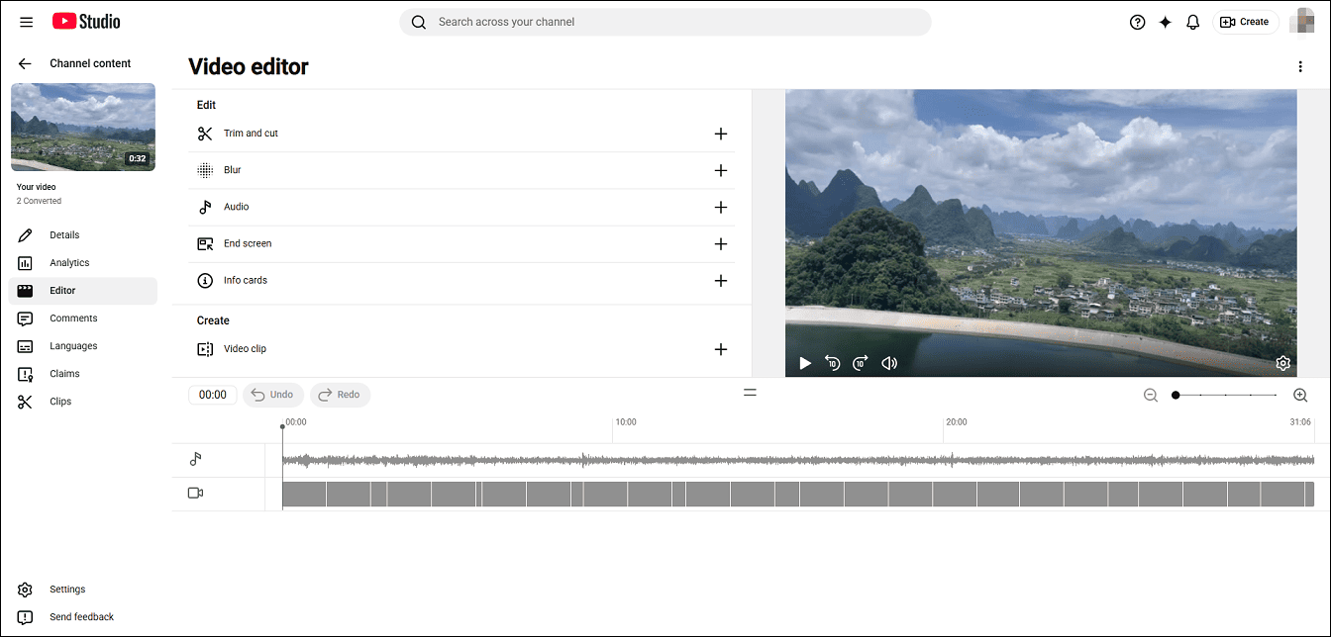Click the End screen label
The width and height of the screenshot is (1331, 637).
[x=248, y=243]
